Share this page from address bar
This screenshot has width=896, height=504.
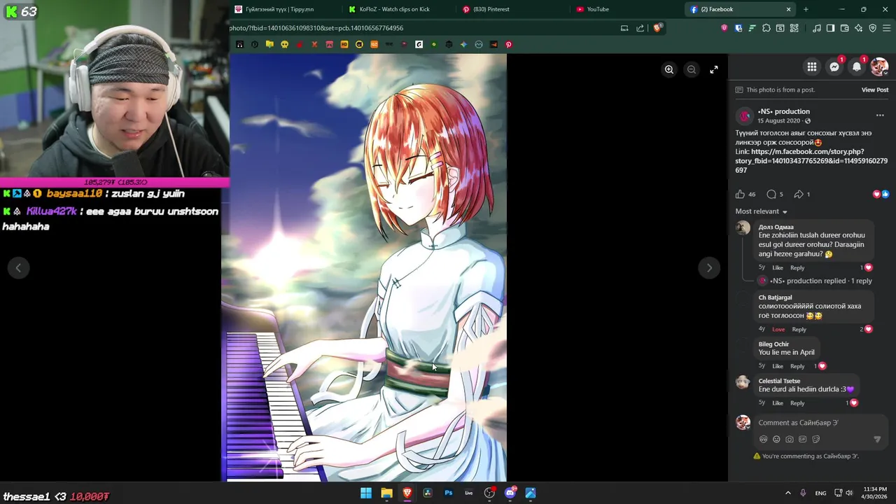point(640,28)
